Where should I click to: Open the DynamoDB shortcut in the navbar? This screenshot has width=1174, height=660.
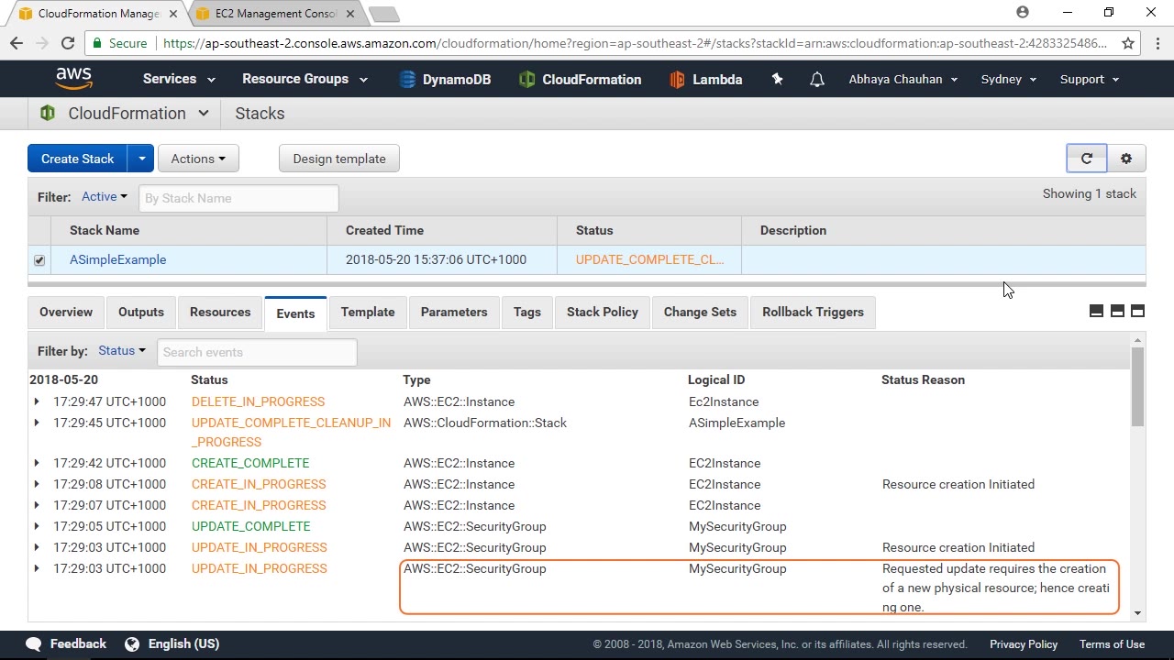click(445, 80)
